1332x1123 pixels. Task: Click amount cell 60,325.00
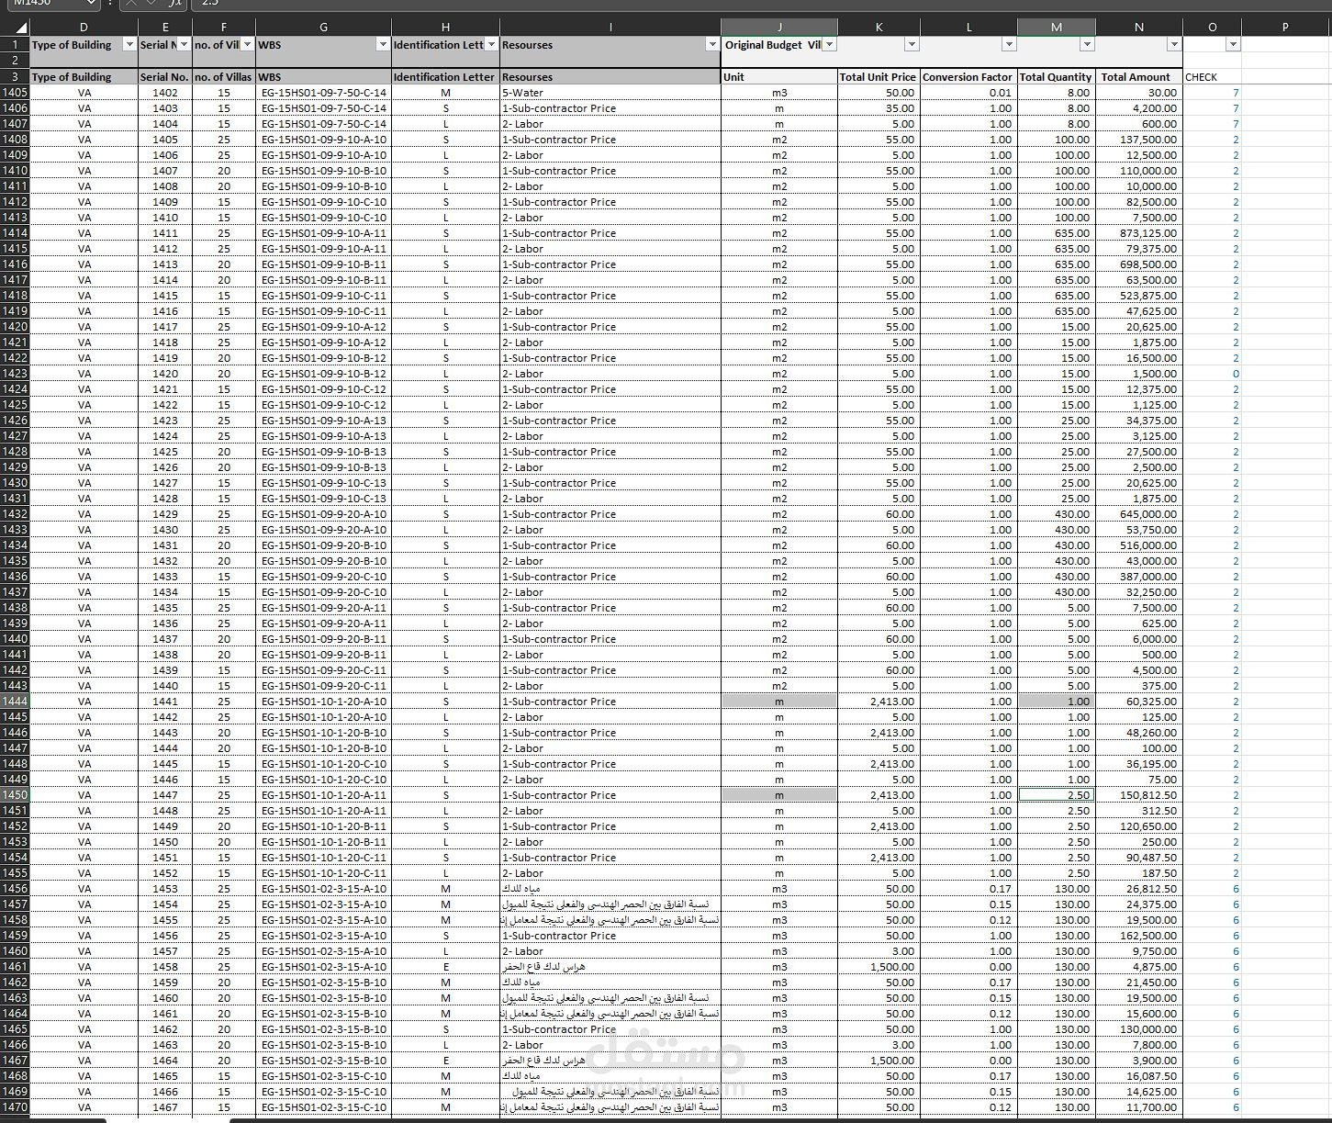(1138, 702)
